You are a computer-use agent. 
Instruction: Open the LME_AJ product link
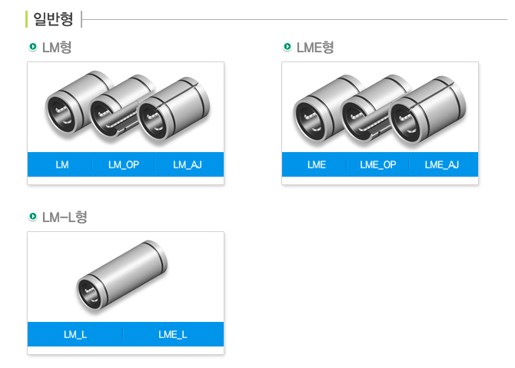pos(441,164)
